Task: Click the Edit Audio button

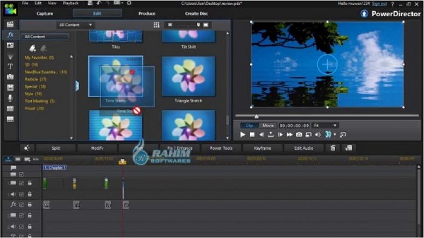Action: [303, 148]
